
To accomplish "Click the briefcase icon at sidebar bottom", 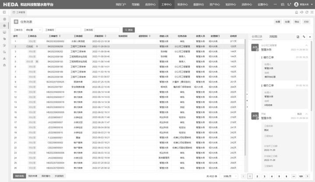I will tap(4, 65).
